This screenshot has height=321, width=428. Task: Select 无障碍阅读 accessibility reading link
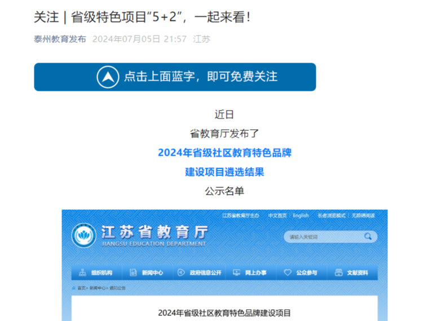pos(363,216)
